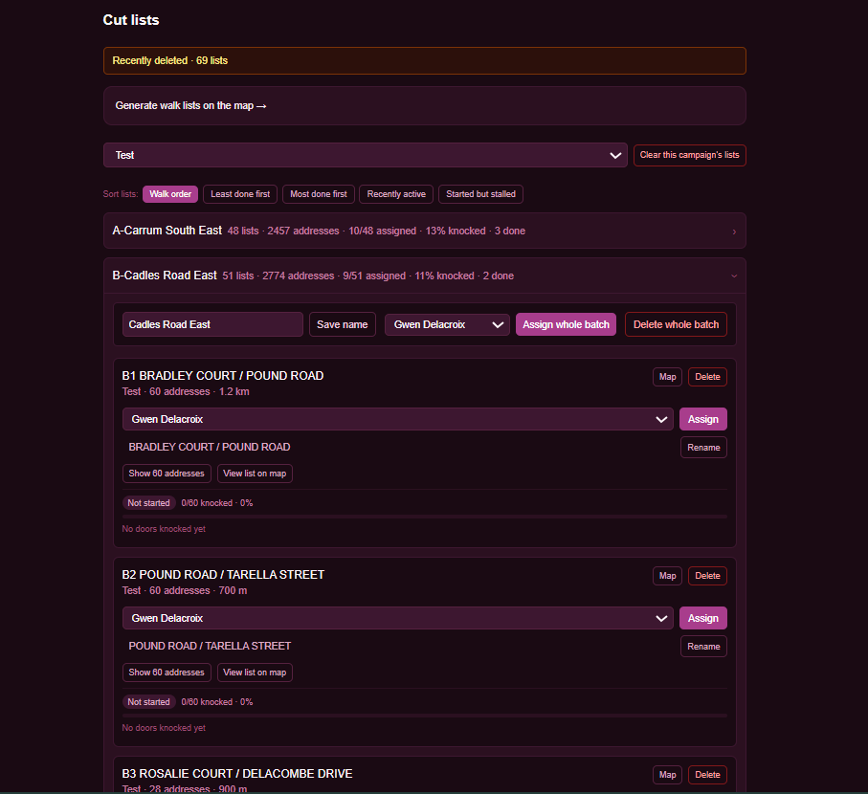Image resolution: width=868 pixels, height=794 pixels.
Task: Open the Test campaign dropdown
Action: click(x=366, y=155)
